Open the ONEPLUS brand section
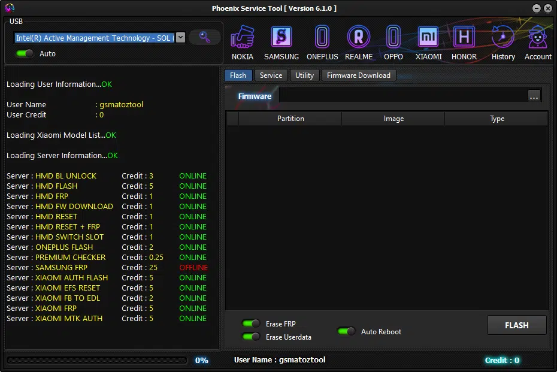This screenshot has width=557, height=372. pos(322,43)
